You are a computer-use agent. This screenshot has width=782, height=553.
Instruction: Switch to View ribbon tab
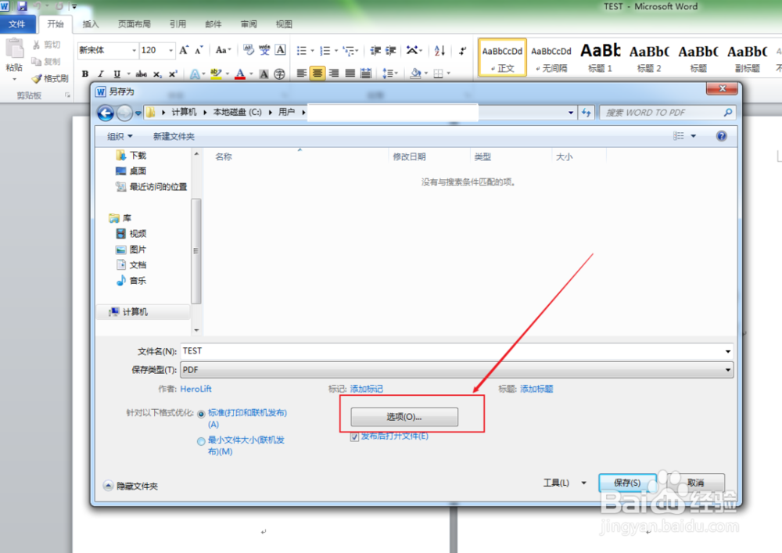pos(284,24)
